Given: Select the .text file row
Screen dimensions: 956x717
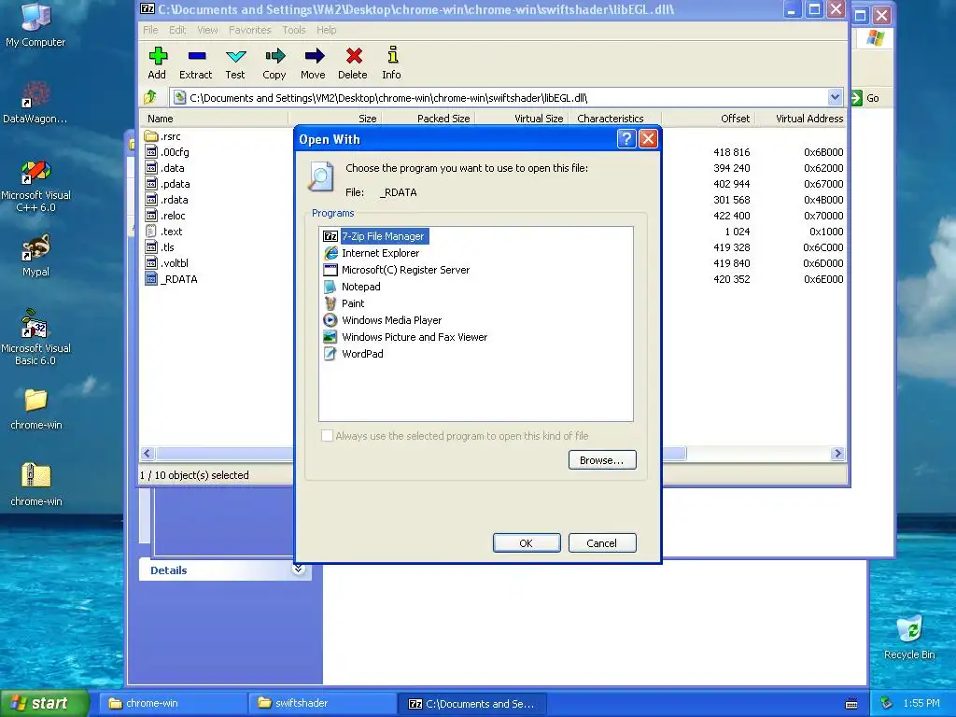Looking at the screenshot, I should point(163,232).
